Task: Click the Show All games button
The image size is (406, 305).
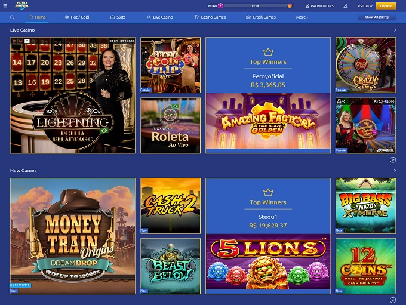Action: pyautogui.click(x=377, y=17)
